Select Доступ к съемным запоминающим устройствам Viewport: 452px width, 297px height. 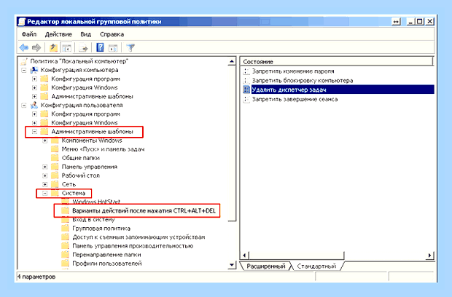139,237
